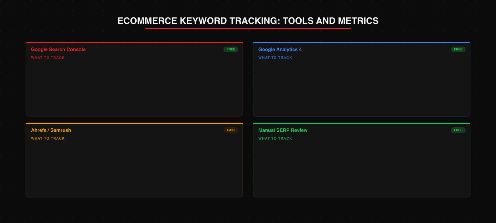Click 'What to track' under Google Analytics 4
The width and height of the screenshot is (496, 223).
pos(275,58)
